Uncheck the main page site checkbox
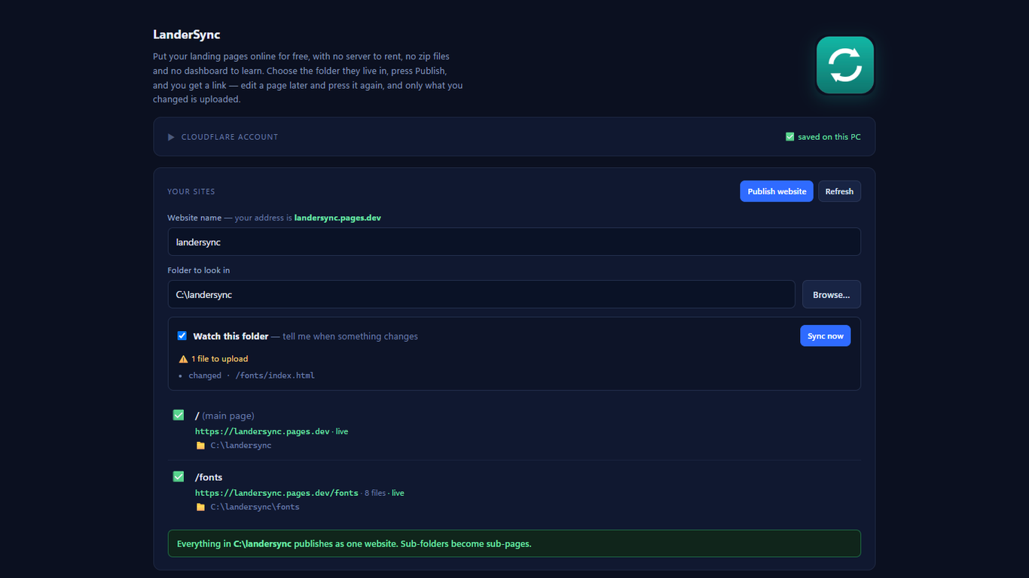The width and height of the screenshot is (1029, 578). click(x=179, y=415)
